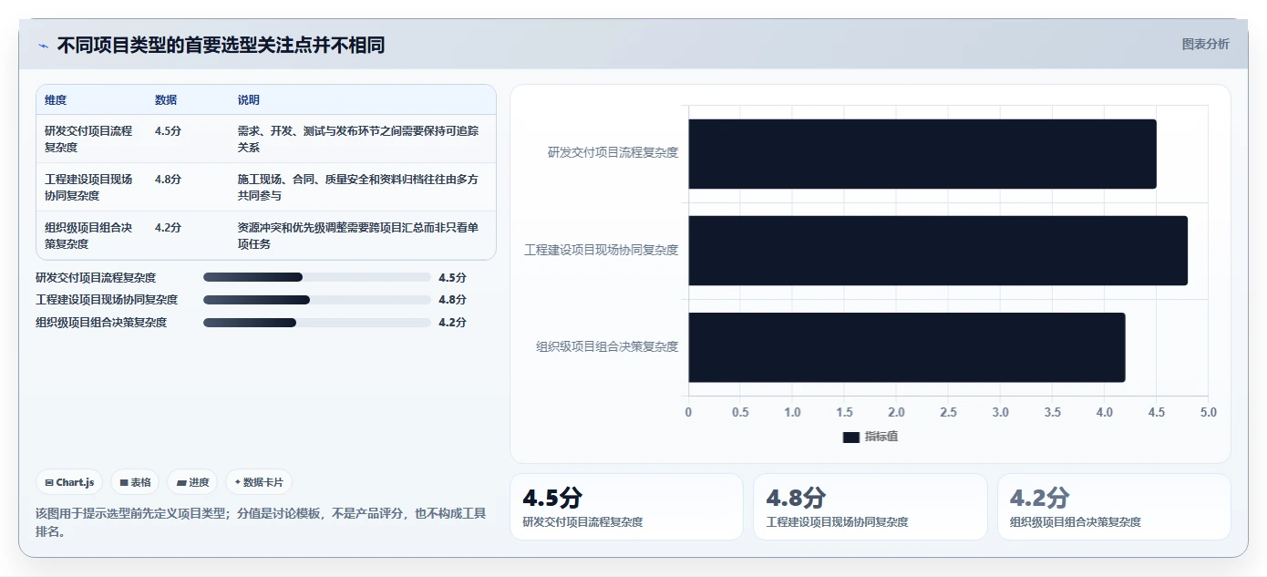The image size is (1267, 577).
Task: Click y-axis label 组织级项目组合决策复杂度
Action: click(608, 346)
